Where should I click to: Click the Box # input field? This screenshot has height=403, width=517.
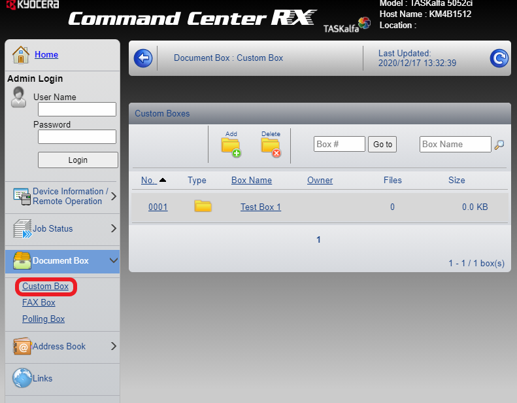pos(339,144)
